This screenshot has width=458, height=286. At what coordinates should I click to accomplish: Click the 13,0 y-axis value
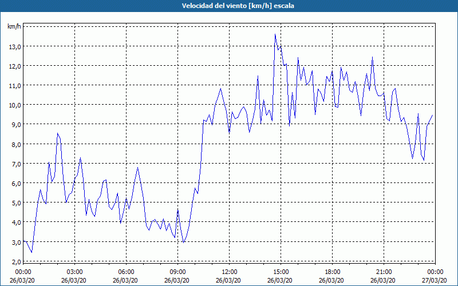coord(15,46)
